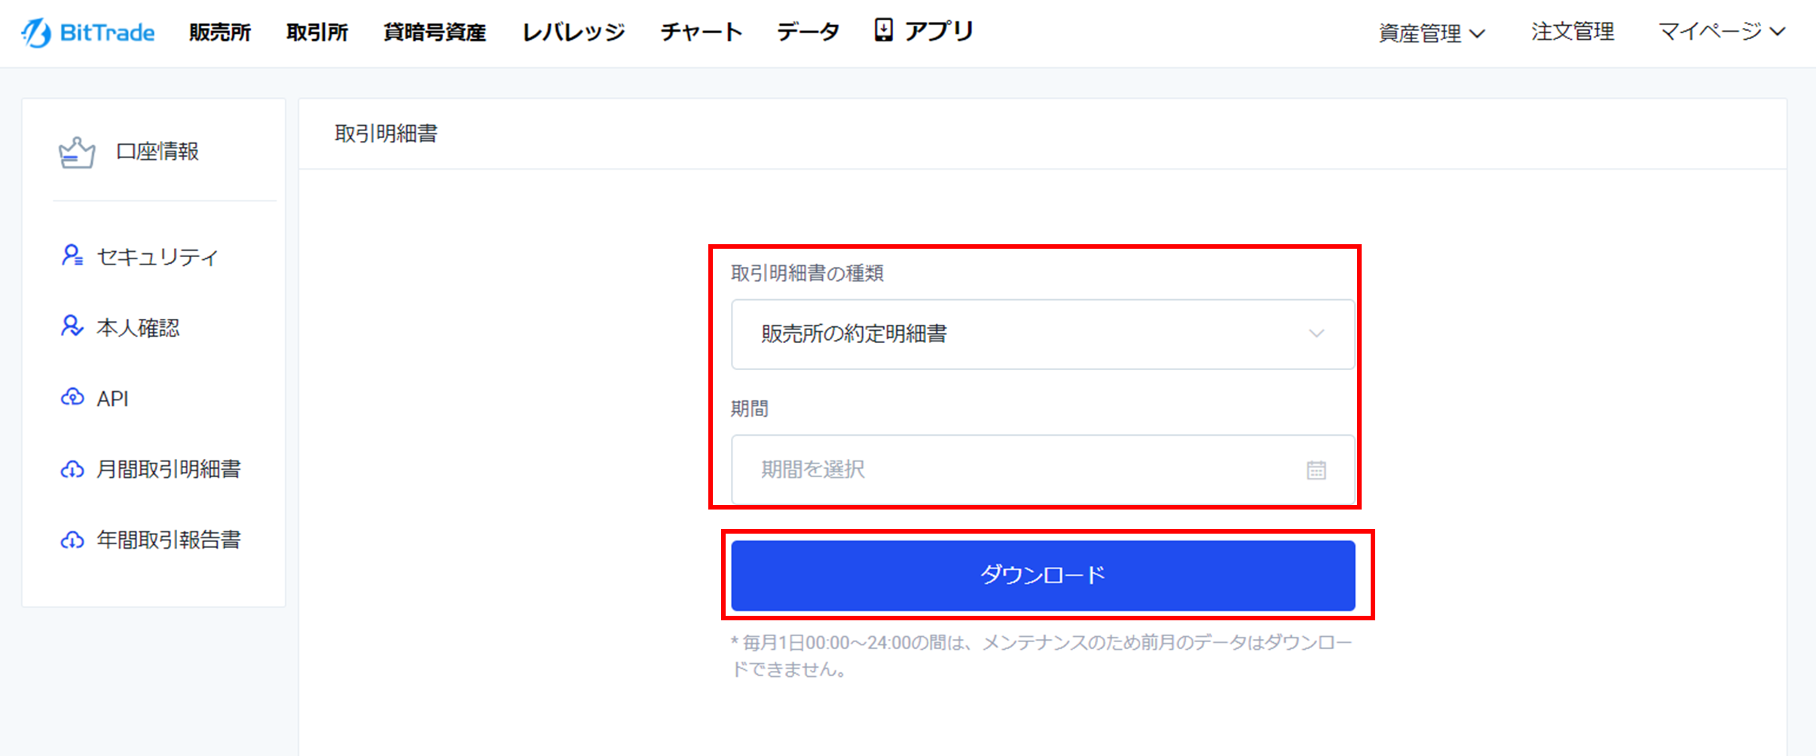The width and height of the screenshot is (1816, 756).
Task: Open the 販売所の約定明細書 type dropdown
Action: 1043,334
